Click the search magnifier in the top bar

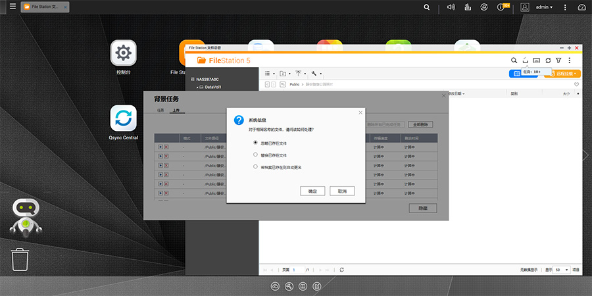pos(427,7)
